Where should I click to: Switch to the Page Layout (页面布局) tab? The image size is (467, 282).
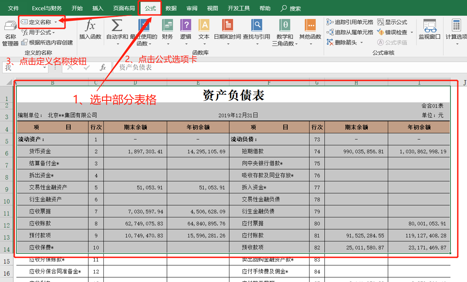tap(124, 8)
